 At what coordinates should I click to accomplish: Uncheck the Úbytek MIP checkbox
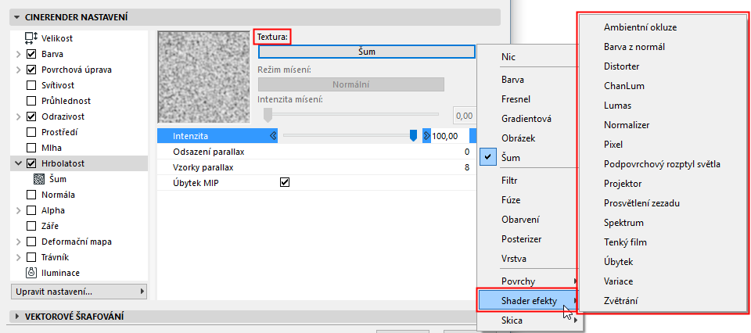click(x=285, y=182)
